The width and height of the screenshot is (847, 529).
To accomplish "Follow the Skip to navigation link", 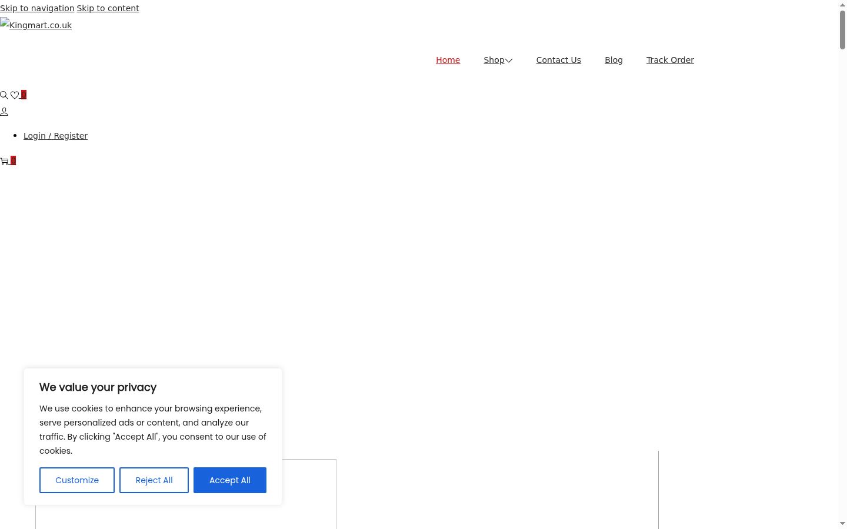I will tap(37, 8).
